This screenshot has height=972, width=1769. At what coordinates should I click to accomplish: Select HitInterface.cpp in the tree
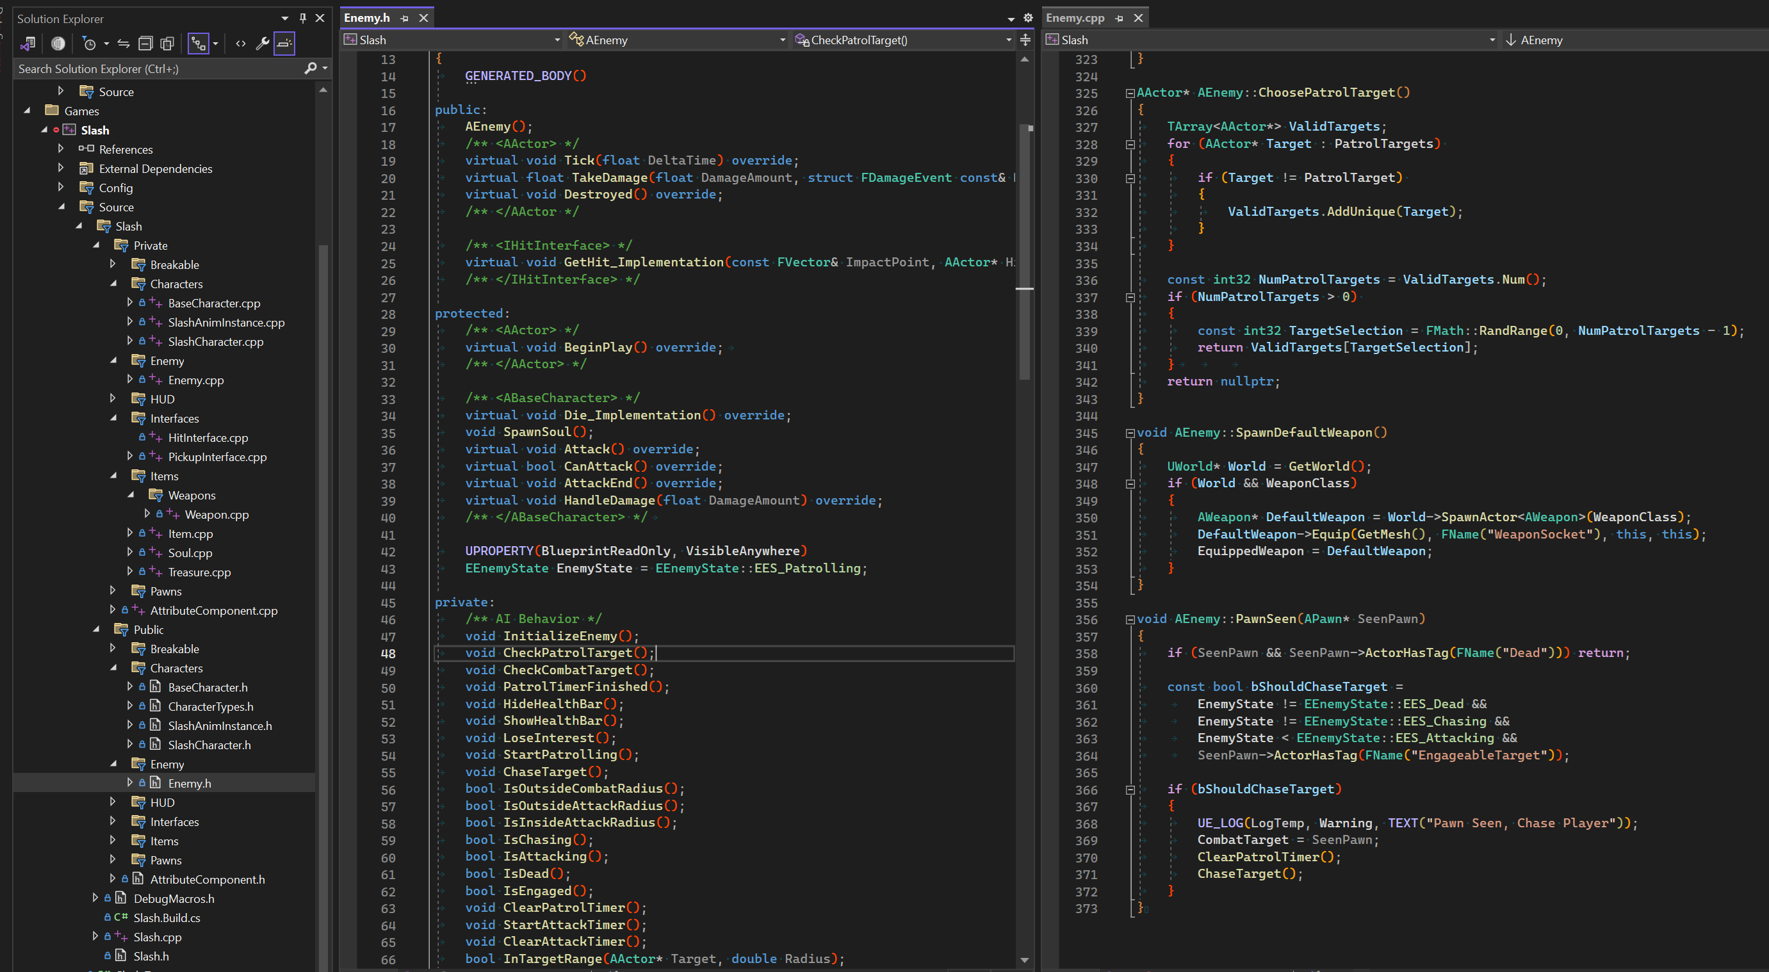(x=208, y=437)
